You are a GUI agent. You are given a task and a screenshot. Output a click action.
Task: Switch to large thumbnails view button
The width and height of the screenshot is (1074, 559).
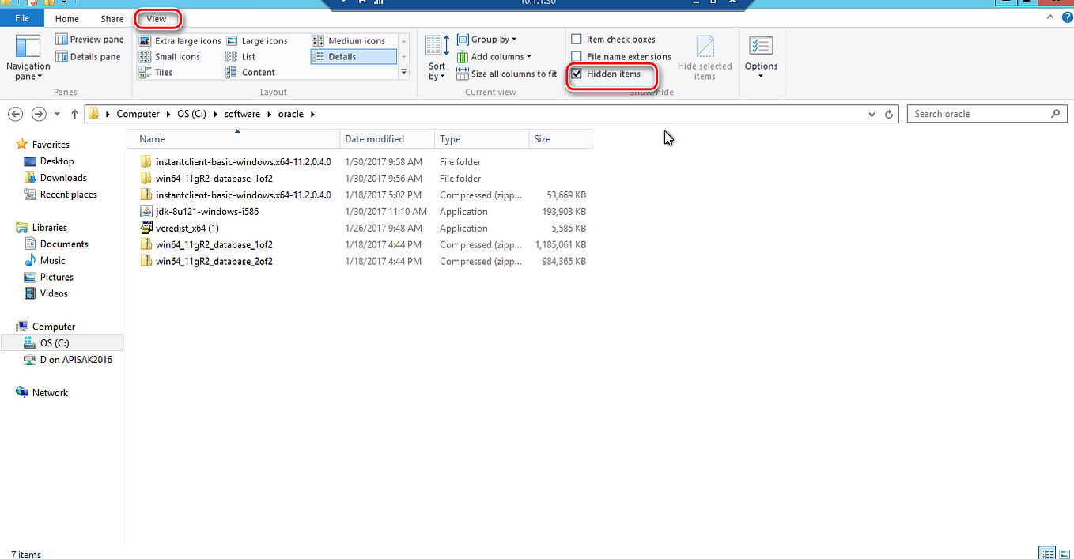click(x=1065, y=553)
